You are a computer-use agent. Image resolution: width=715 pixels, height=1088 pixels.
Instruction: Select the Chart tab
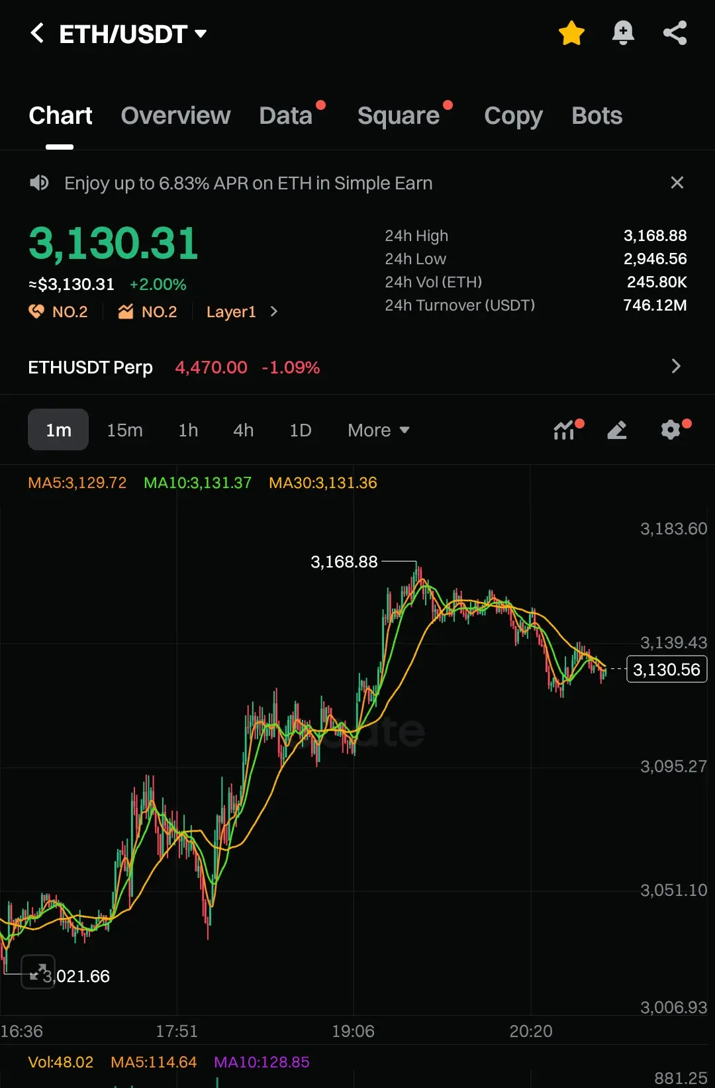point(60,116)
